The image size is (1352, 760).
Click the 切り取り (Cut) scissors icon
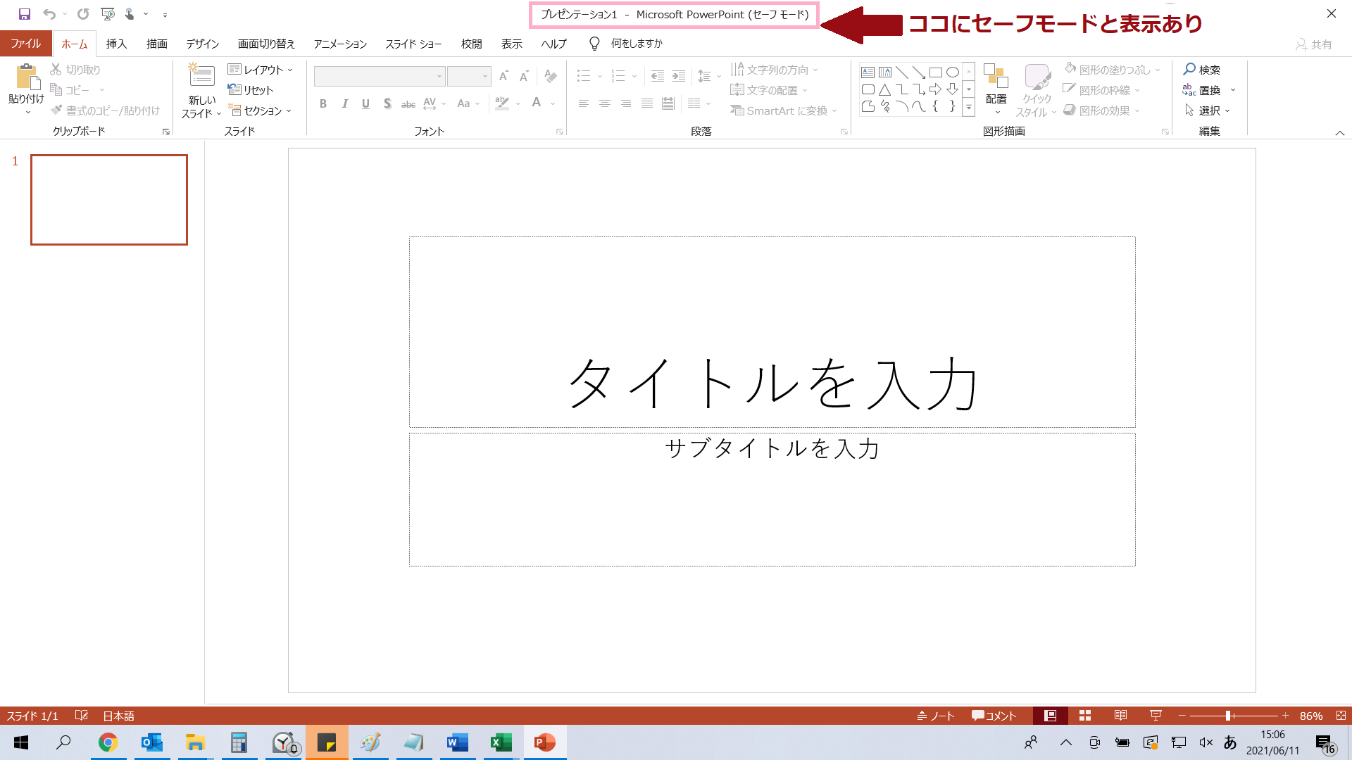[55, 69]
